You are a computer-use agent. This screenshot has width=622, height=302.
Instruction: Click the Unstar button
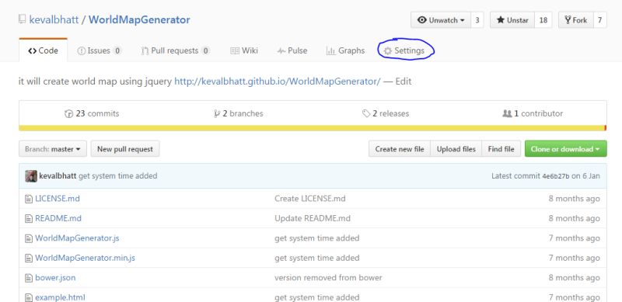(512, 20)
